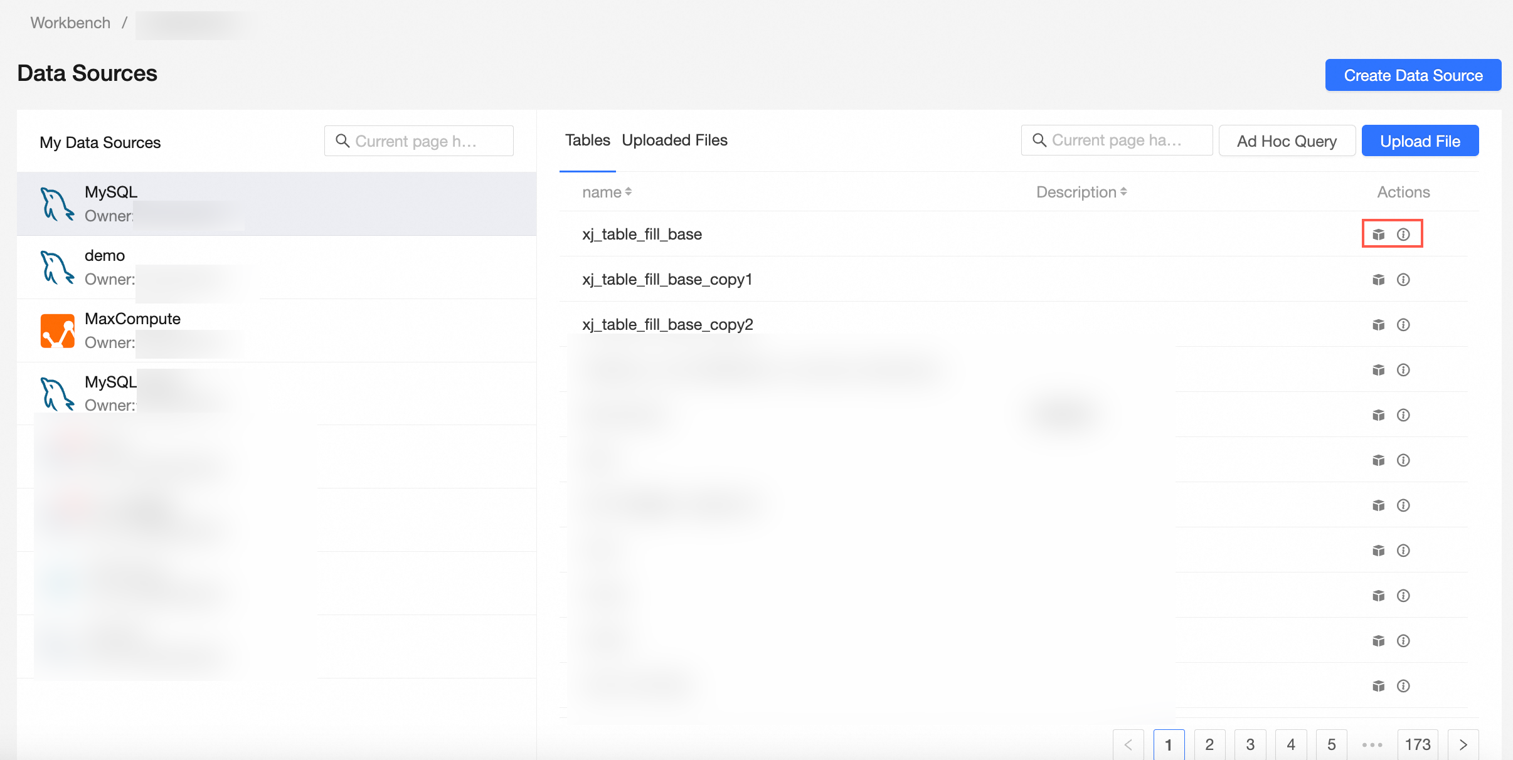Click Workbench breadcrumb link
This screenshot has width=1513, height=760.
(x=70, y=23)
